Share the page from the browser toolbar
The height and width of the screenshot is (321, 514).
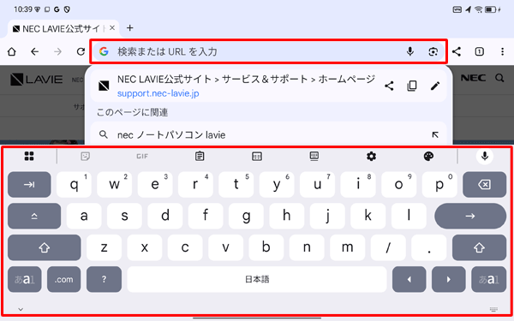point(457,51)
